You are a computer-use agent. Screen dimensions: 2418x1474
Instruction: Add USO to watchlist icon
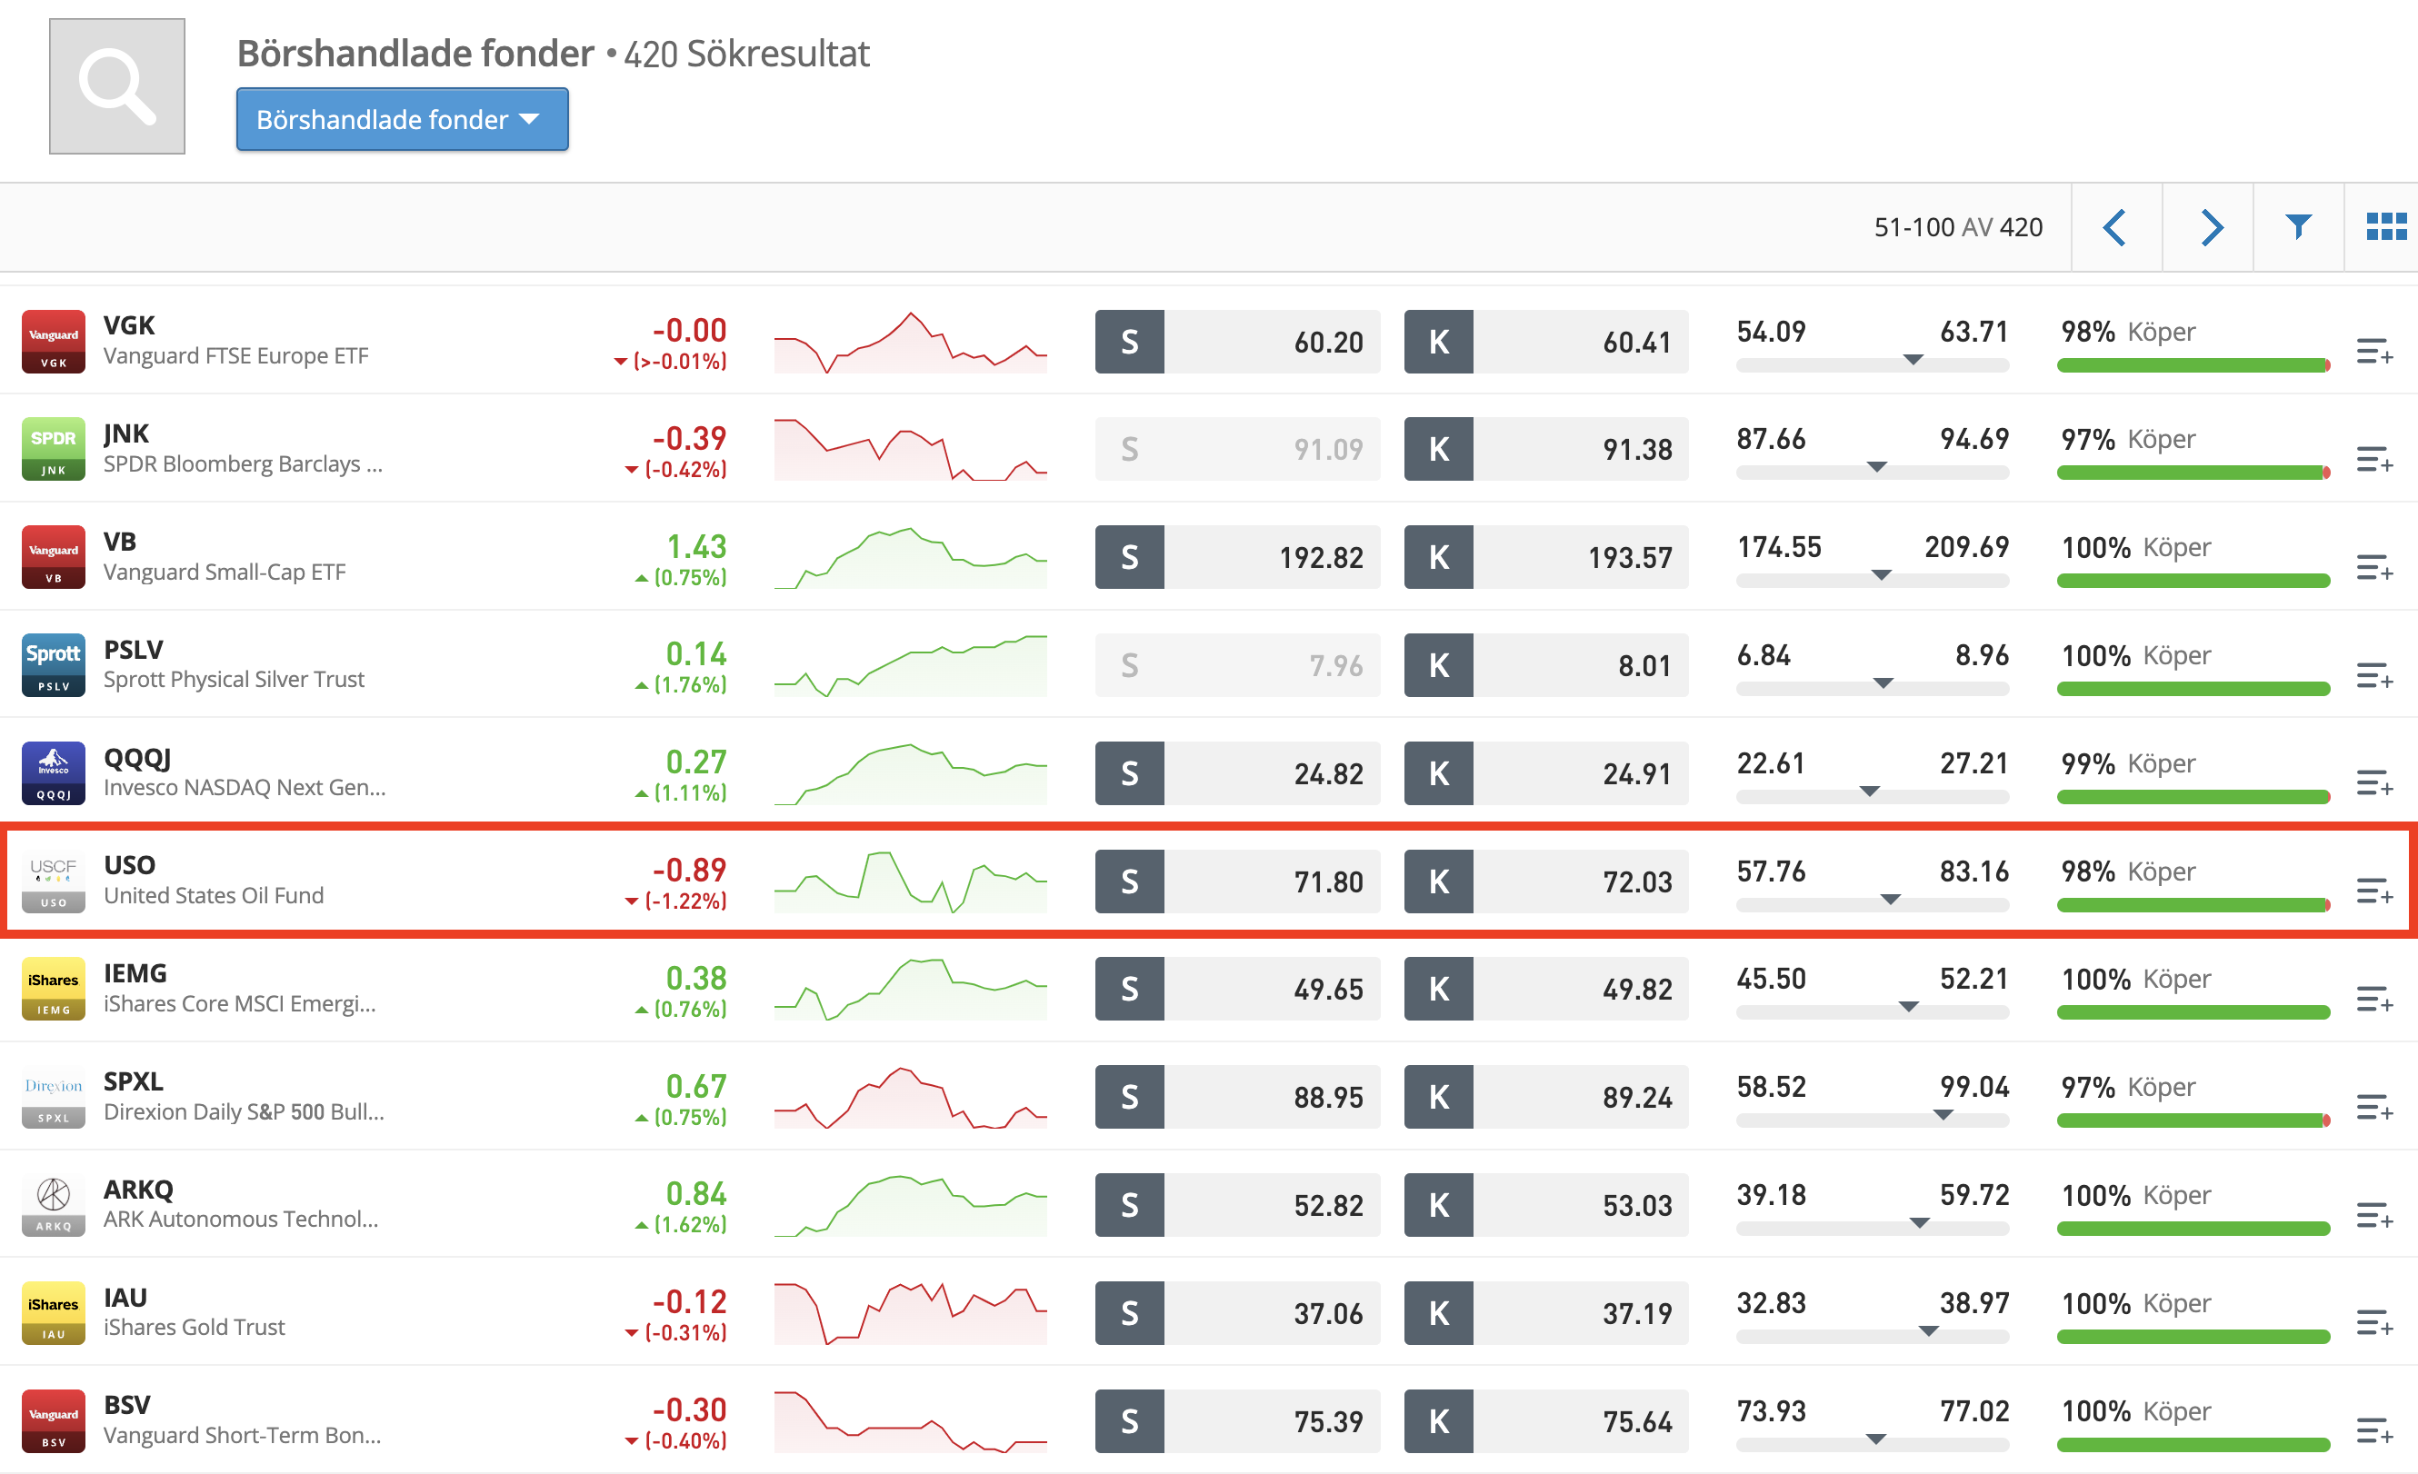[2373, 891]
